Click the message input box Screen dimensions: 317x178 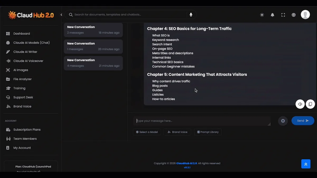click(202, 121)
